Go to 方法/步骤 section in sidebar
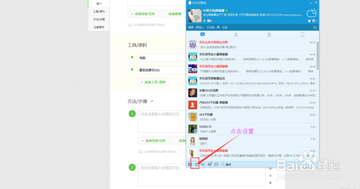 click(99, 19)
